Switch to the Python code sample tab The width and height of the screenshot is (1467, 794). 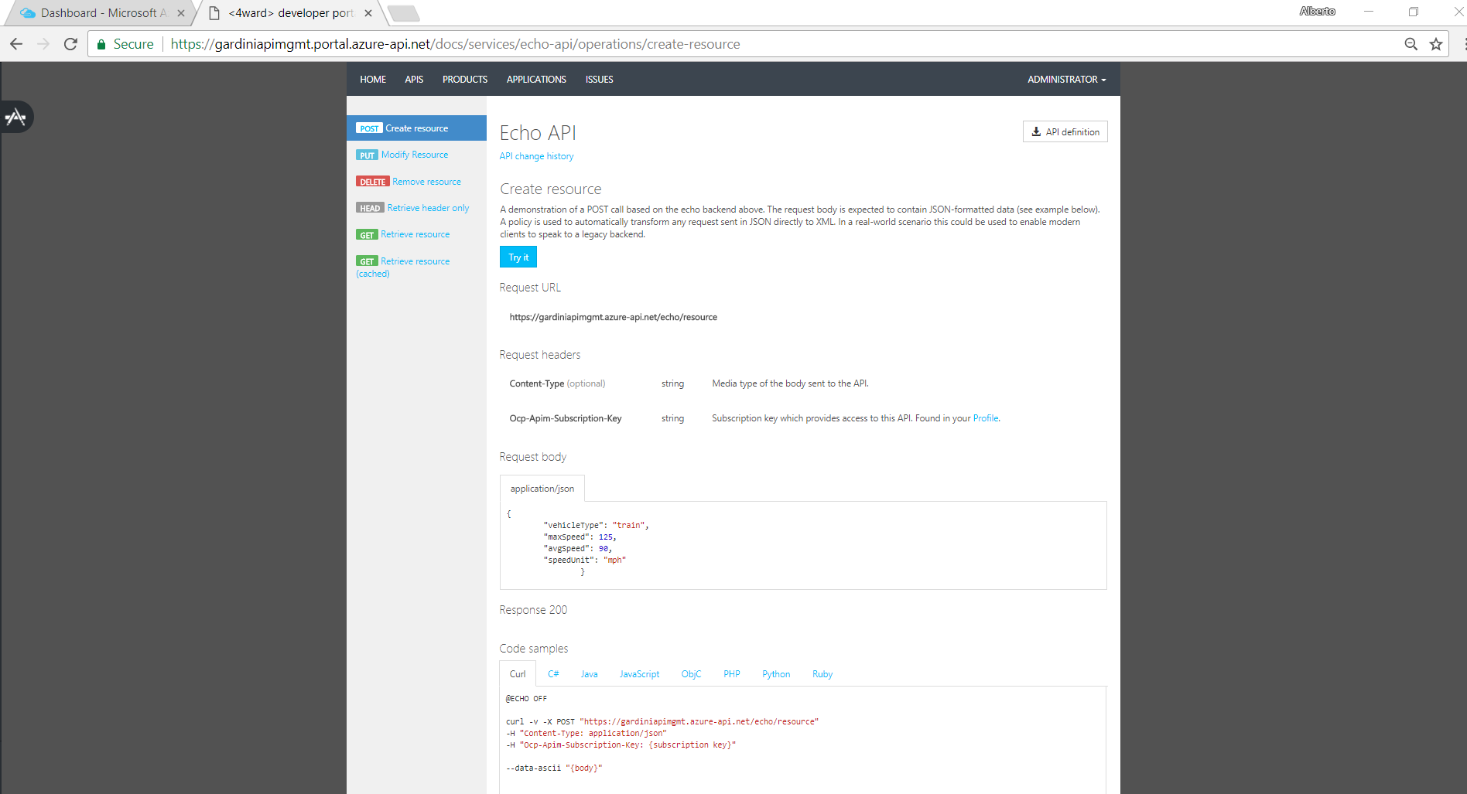tap(775, 673)
